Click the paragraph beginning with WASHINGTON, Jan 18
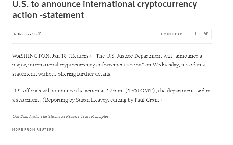233x145 pixels. 109,65
